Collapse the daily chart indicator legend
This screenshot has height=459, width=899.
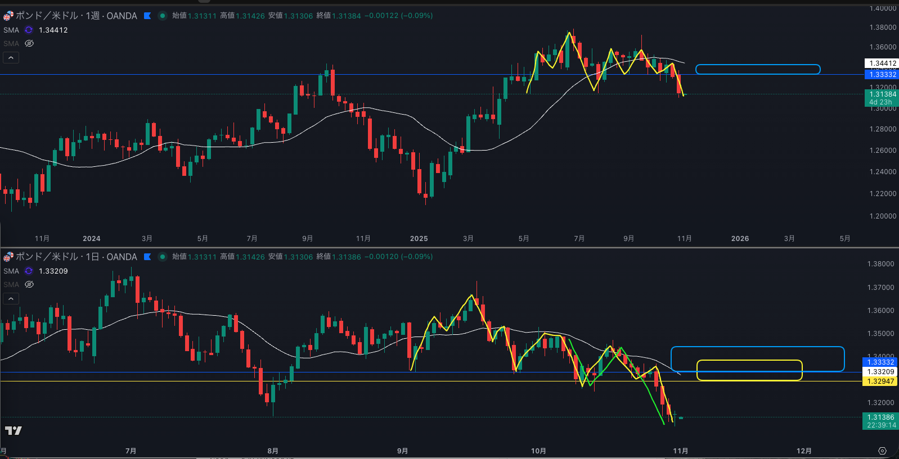tap(11, 298)
